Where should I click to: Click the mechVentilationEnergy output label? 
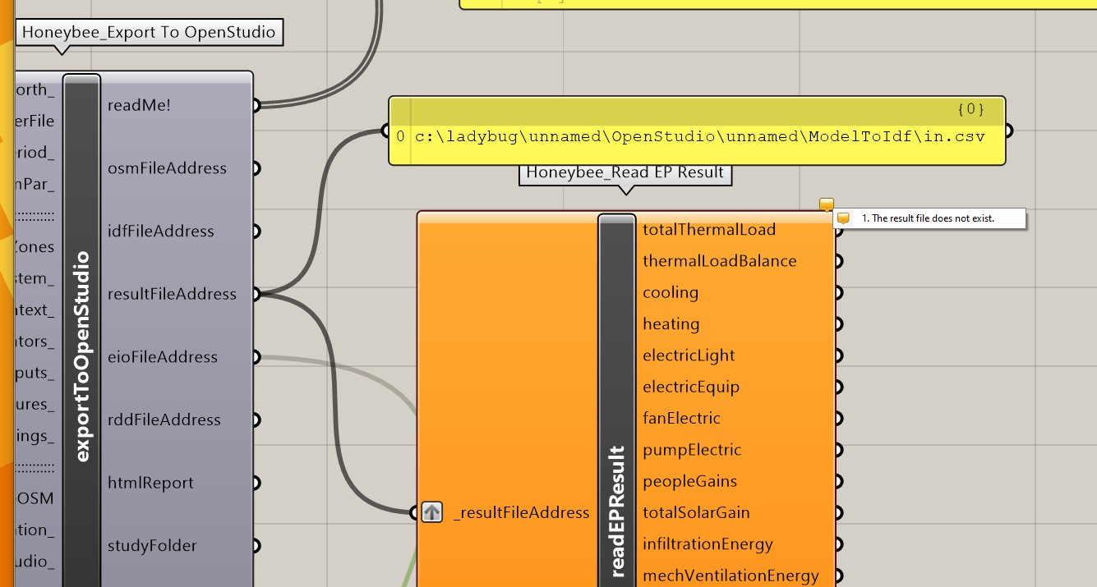pos(731,576)
